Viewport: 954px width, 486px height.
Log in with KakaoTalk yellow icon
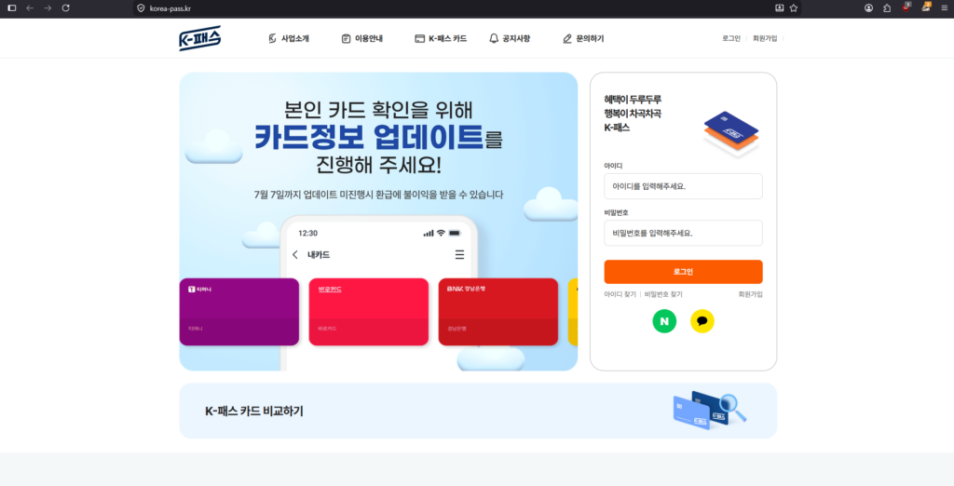702,321
